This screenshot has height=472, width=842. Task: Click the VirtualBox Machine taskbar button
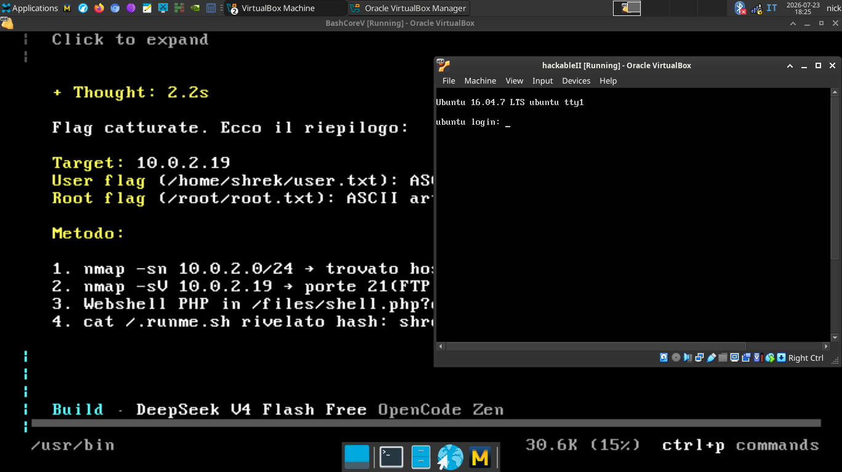point(286,8)
